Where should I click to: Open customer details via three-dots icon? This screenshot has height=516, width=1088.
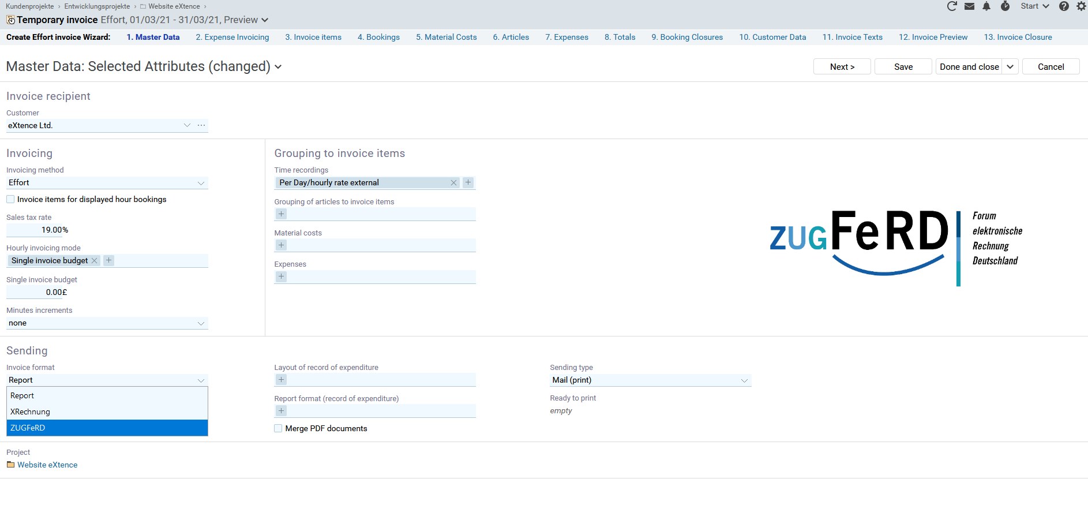pyautogui.click(x=201, y=125)
